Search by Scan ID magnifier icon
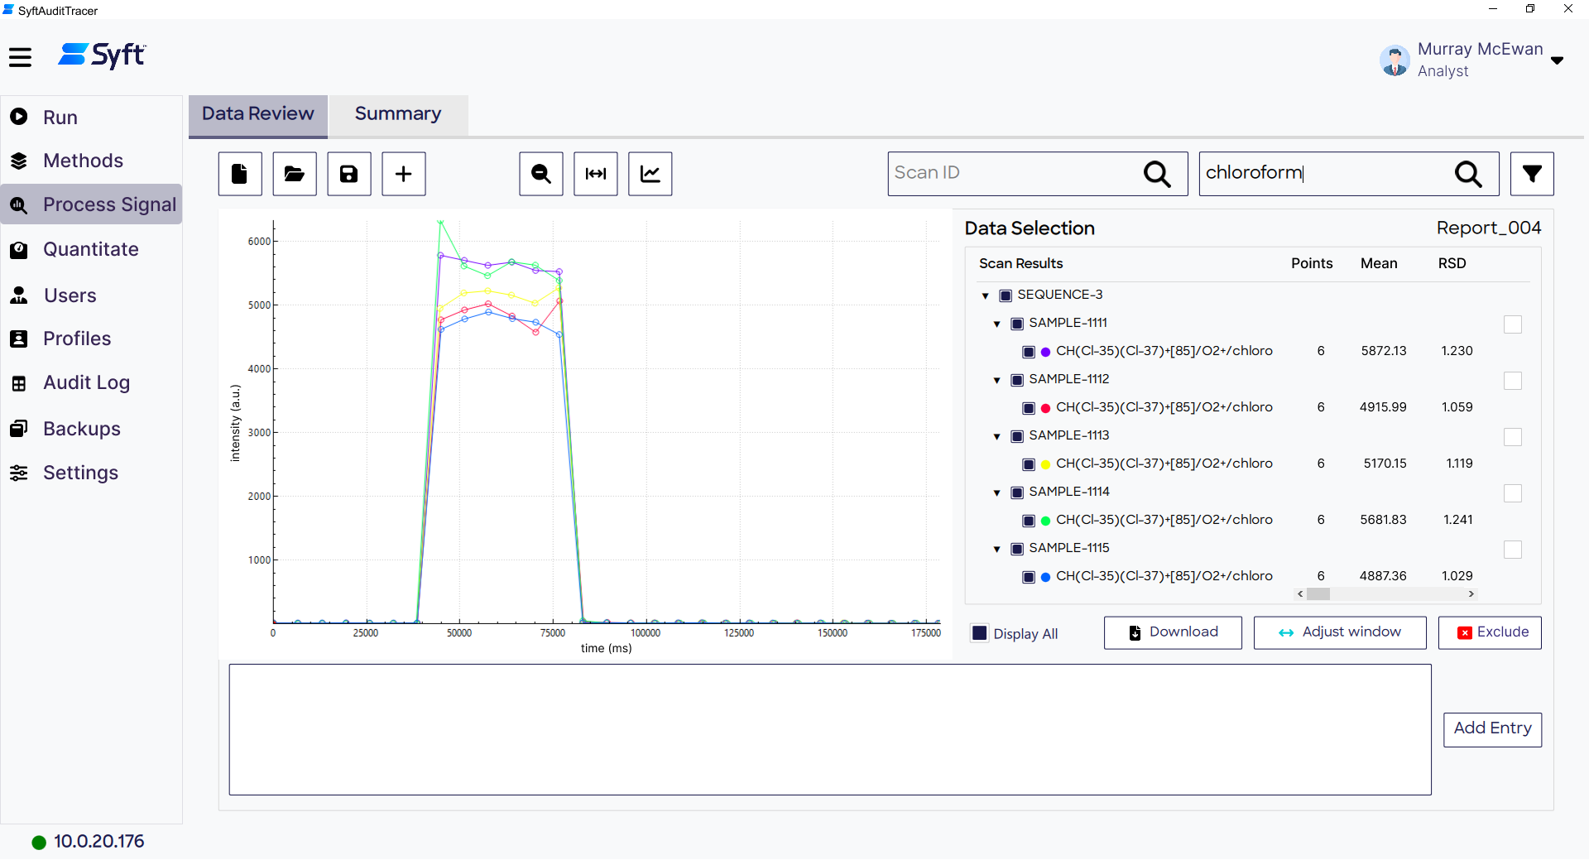This screenshot has height=860, width=1589. coord(1157,174)
